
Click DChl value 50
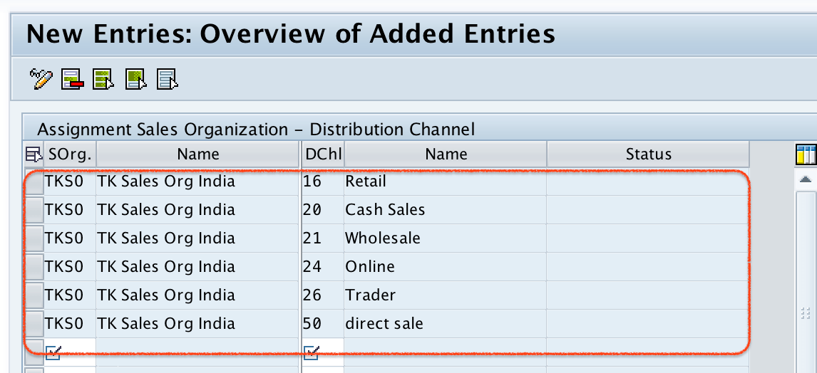tap(312, 324)
